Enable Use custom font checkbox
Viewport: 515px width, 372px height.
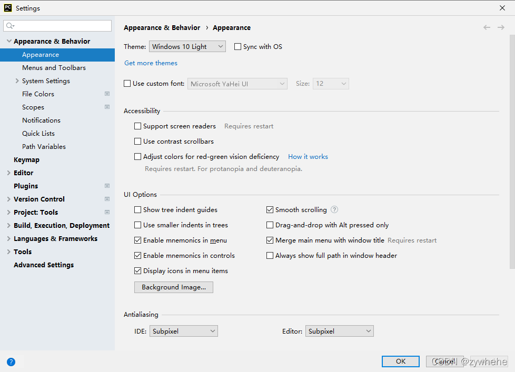(127, 84)
